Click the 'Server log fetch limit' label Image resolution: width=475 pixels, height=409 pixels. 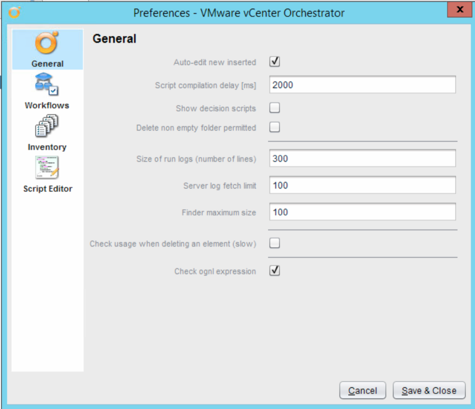point(219,186)
